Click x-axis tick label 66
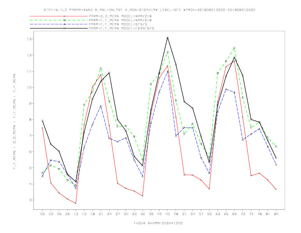The image size is (301, 233). click(226, 214)
